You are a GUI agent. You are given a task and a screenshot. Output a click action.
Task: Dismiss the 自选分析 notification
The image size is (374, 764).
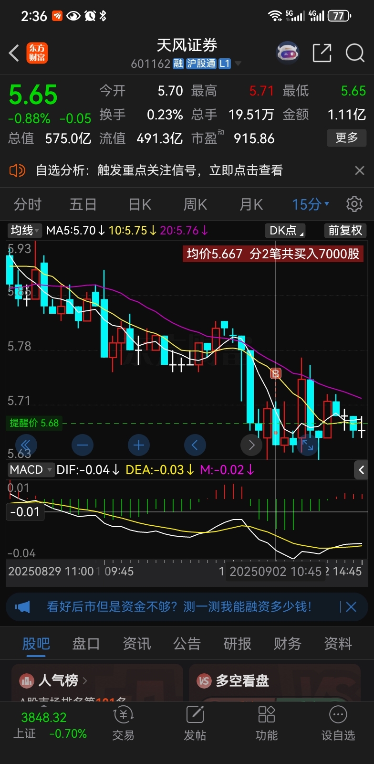pos(360,170)
